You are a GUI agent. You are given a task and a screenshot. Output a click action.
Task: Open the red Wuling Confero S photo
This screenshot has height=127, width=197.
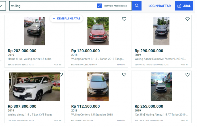tap(98, 31)
